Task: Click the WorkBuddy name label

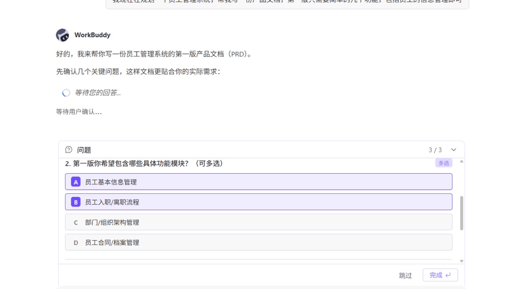Action: click(92, 35)
